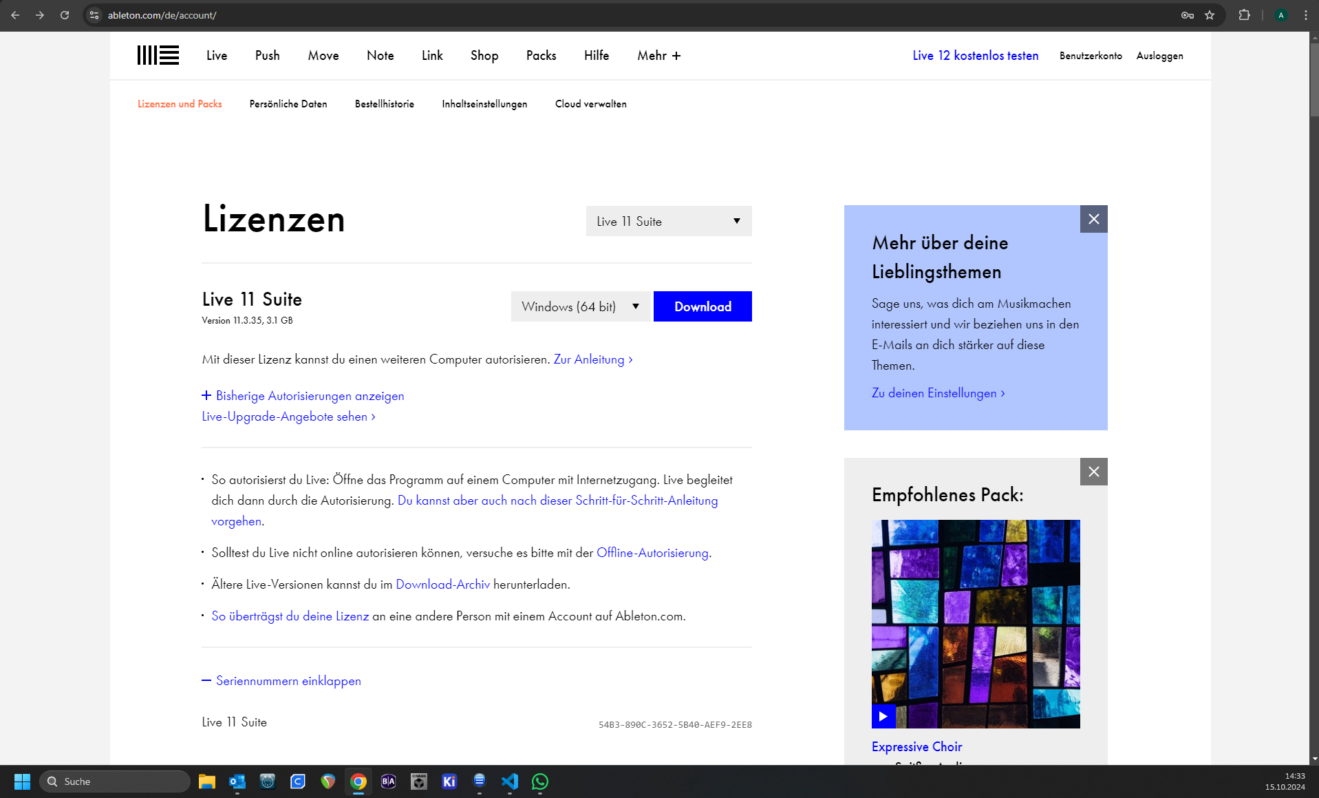Image resolution: width=1319 pixels, height=798 pixels.
Task: Open the Hilfe menu item
Action: coord(597,56)
